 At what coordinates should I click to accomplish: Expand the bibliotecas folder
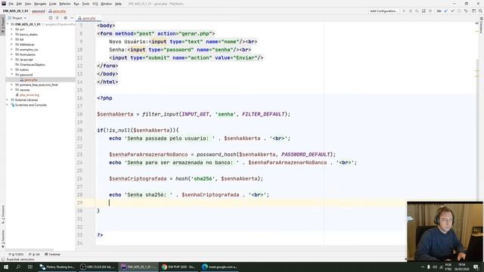12,45
